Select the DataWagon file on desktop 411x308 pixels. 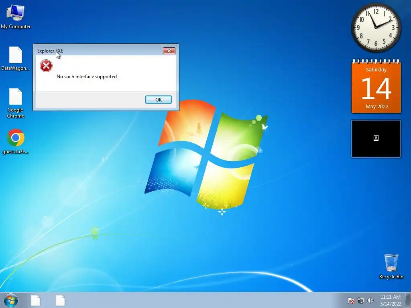16,59
